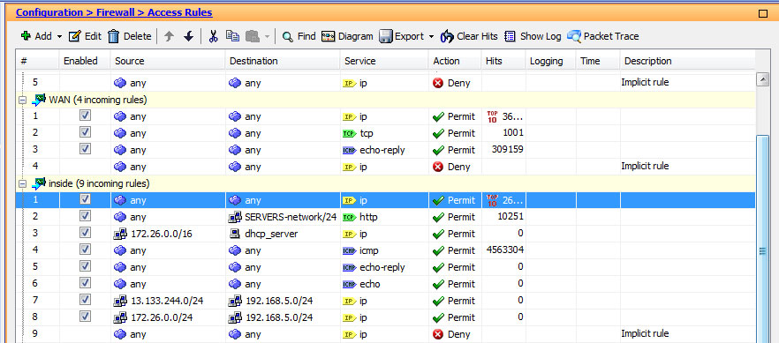Copy the rule using the copy icon

click(232, 35)
